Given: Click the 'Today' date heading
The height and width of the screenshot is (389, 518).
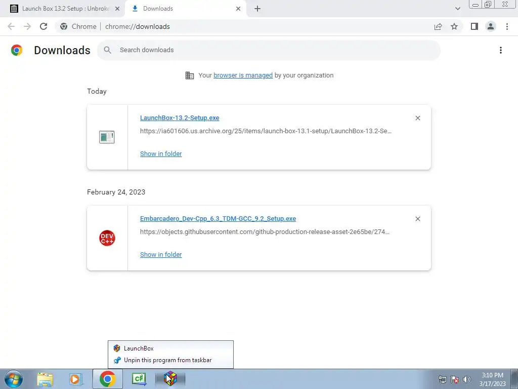Looking at the screenshot, I should click(97, 91).
